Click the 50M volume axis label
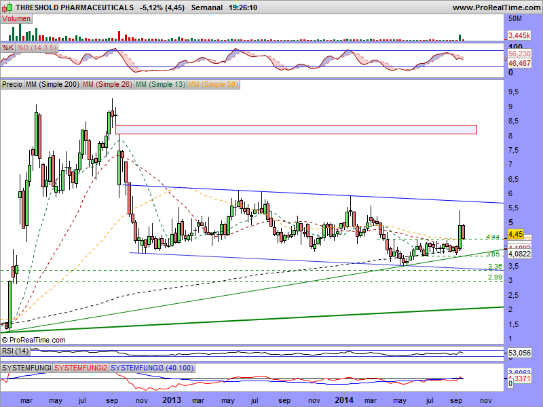Image resolution: width=543 pixels, height=407 pixels. (x=515, y=18)
